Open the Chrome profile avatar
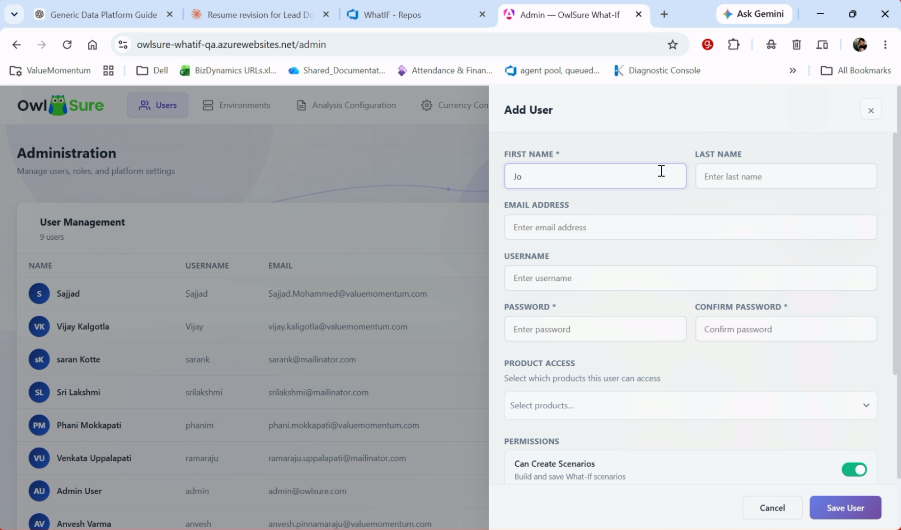Screen dimensions: 901x530 pyautogui.click(x=860, y=45)
